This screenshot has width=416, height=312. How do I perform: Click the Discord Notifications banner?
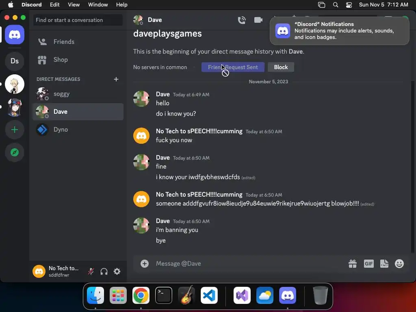(340, 30)
